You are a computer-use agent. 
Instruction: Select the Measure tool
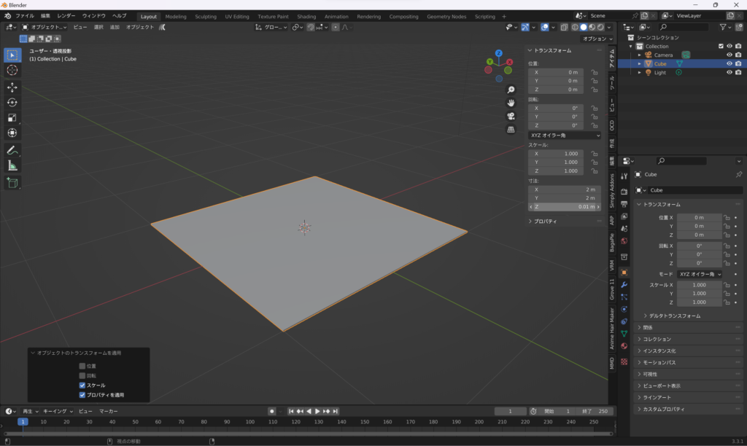12,165
